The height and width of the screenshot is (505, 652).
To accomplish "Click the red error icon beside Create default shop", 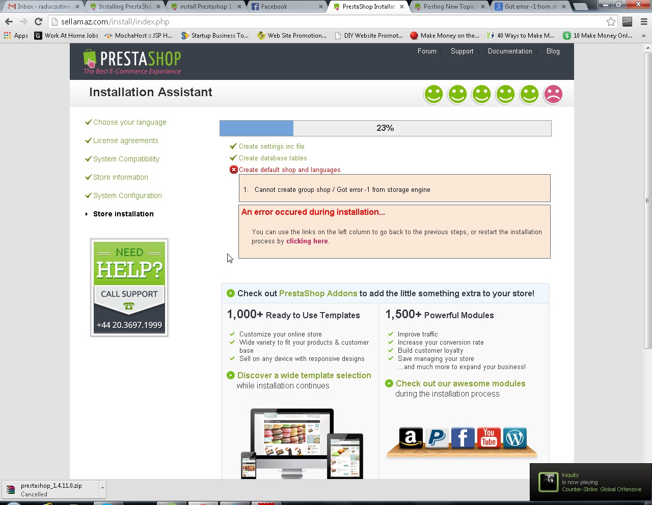I will coord(234,170).
